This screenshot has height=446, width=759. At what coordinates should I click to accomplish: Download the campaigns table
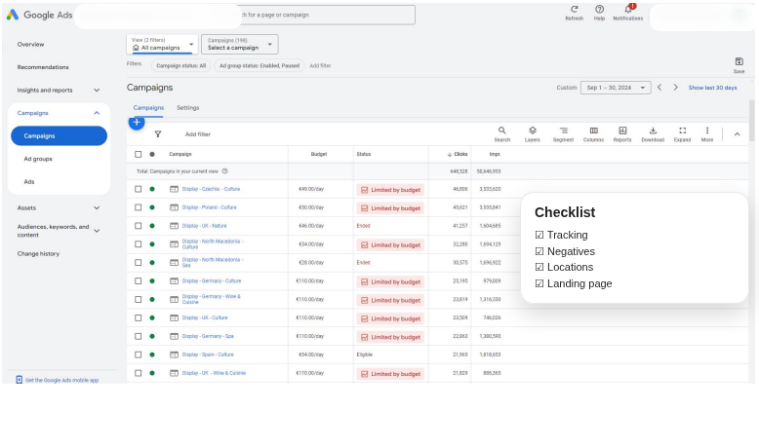(x=653, y=133)
